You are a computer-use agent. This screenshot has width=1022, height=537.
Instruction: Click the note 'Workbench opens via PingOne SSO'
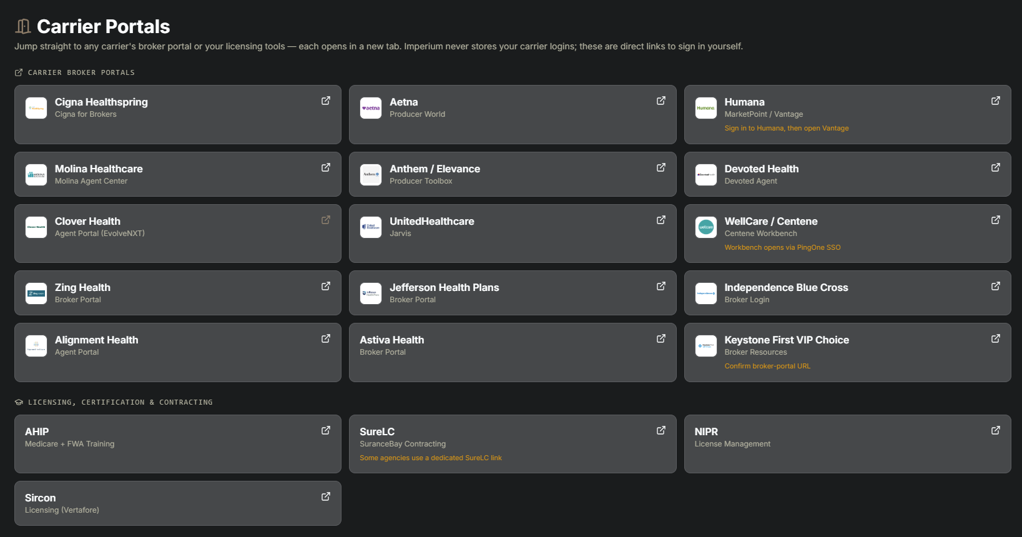[x=782, y=247]
